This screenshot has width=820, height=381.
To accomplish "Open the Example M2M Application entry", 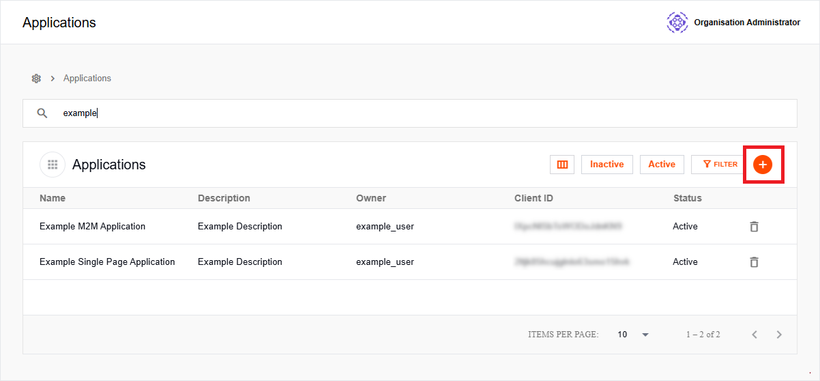I will point(92,227).
